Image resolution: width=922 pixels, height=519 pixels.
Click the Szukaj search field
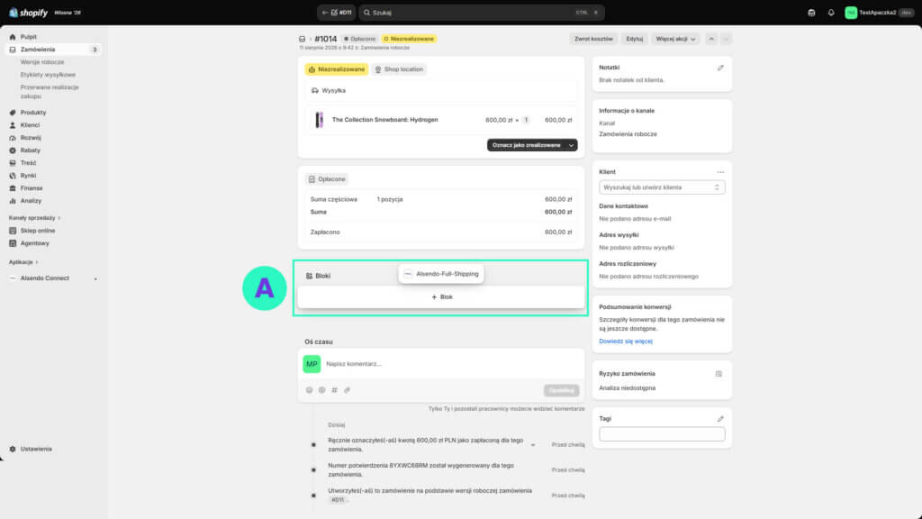pos(481,13)
